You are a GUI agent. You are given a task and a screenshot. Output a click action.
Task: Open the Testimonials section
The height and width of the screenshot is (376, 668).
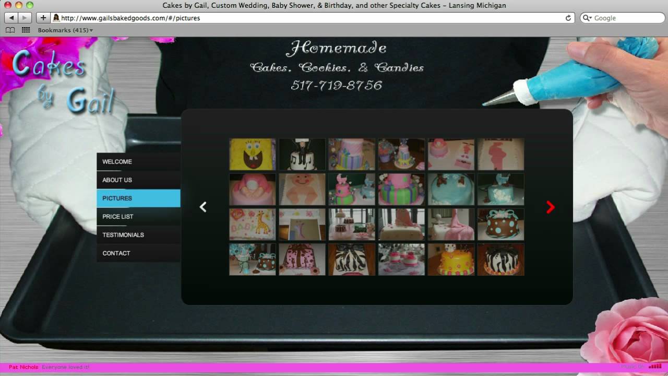138,235
